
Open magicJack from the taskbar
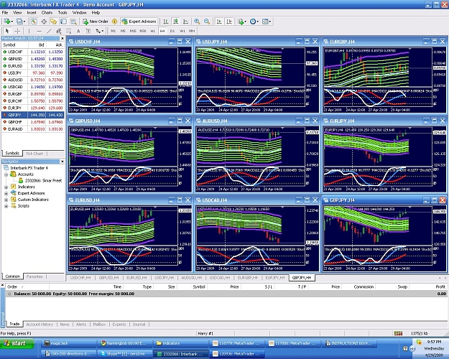(69, 343)
